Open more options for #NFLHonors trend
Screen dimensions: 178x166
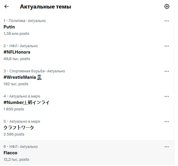[167, 46]
